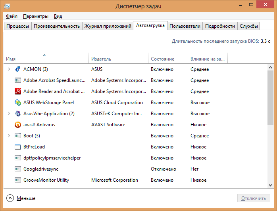This screenshot has height=211, width=277.
Task: Click the ASUS Cloud Corporation publisher cell
Action: tap(117, 103)
